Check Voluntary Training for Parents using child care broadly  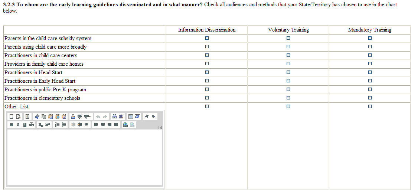coord(288,47)
